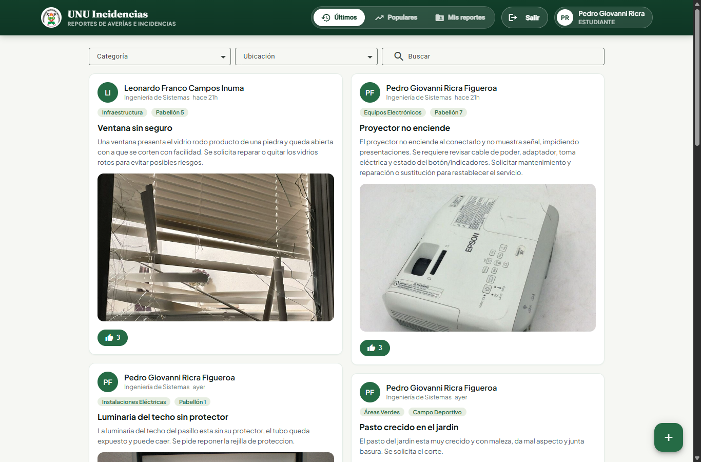Click the Pabellón 5 location tag

pos(170,112)
